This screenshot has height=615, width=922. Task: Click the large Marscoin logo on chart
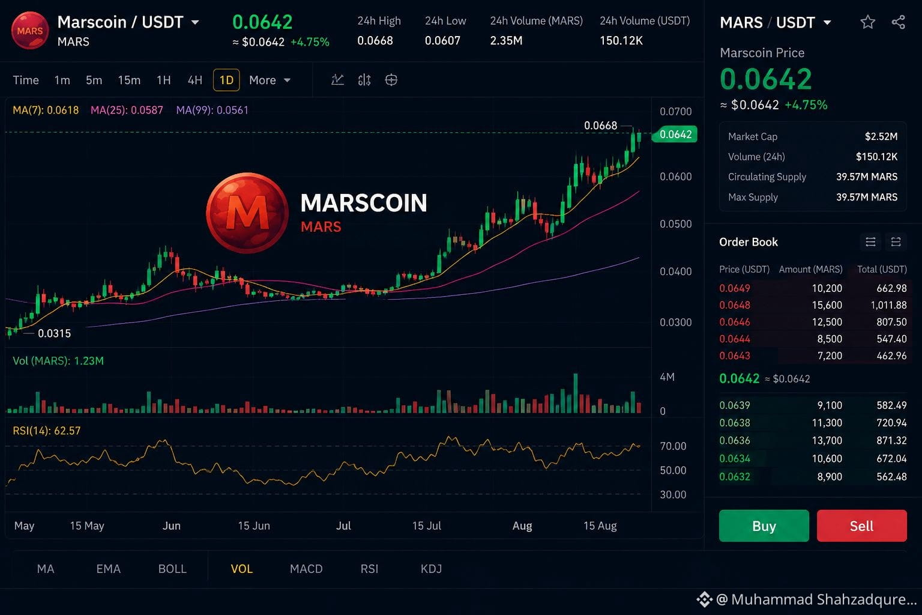(x=247, y=213)
